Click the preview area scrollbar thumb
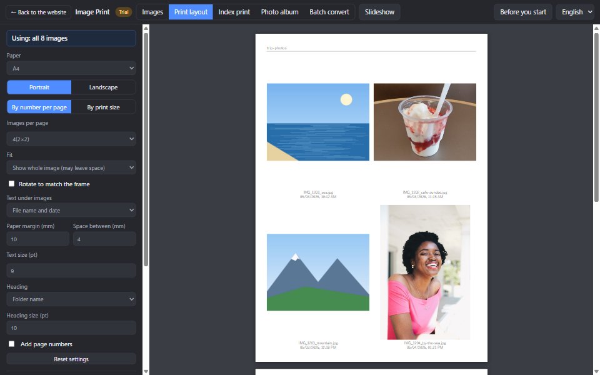Viewport: 600px width, 375px height. [596, 117]
